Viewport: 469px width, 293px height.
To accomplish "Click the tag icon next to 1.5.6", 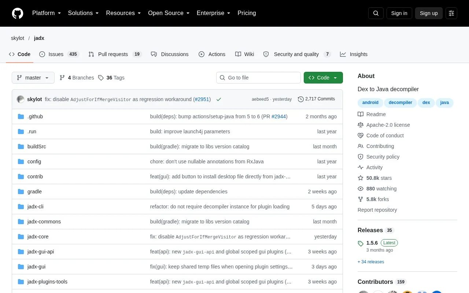I will 361,243.
